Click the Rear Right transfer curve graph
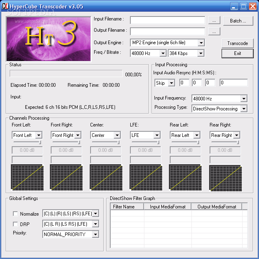 [x=226, y=178]
